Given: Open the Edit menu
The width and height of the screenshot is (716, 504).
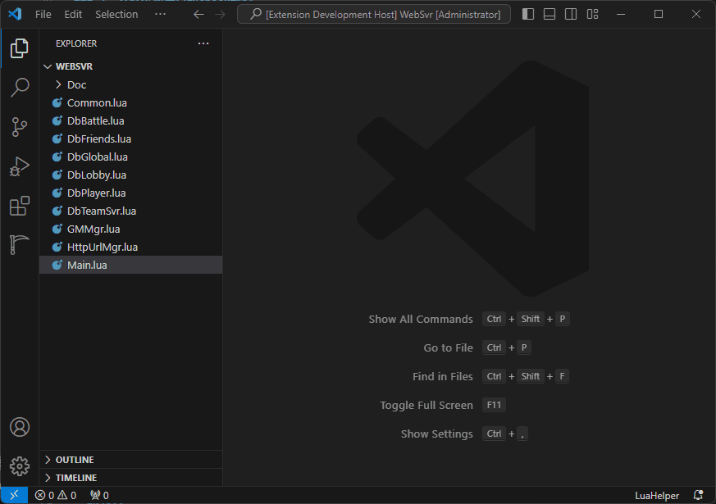Looking at the screenshot, I should [x=73, y=14].
